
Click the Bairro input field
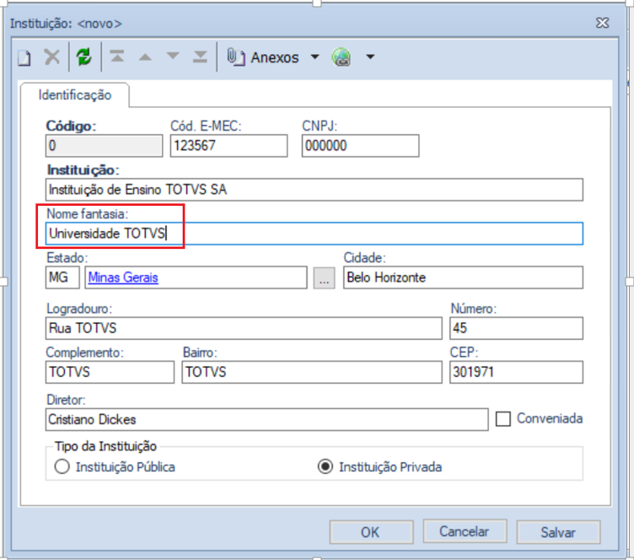(312, 372)
